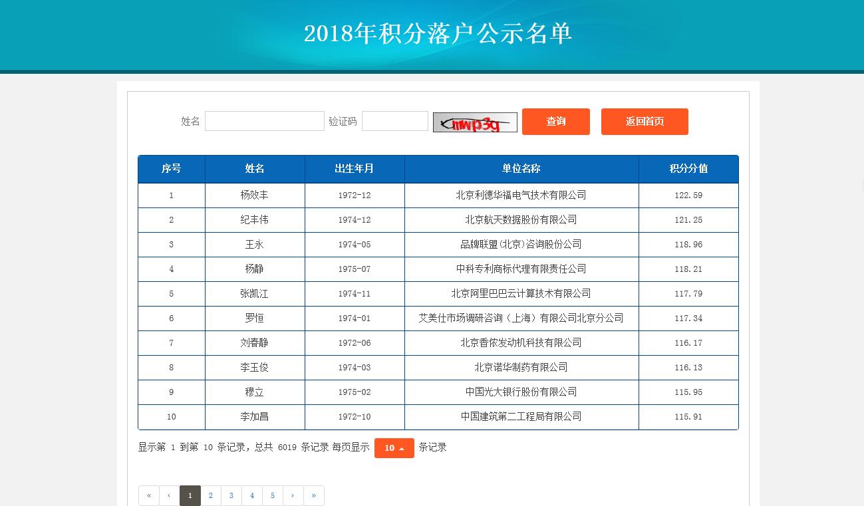The height and width of the screenshot is (506, 864).
Task: Select the name 刘春静 in row 7
Action: point(255,343)
